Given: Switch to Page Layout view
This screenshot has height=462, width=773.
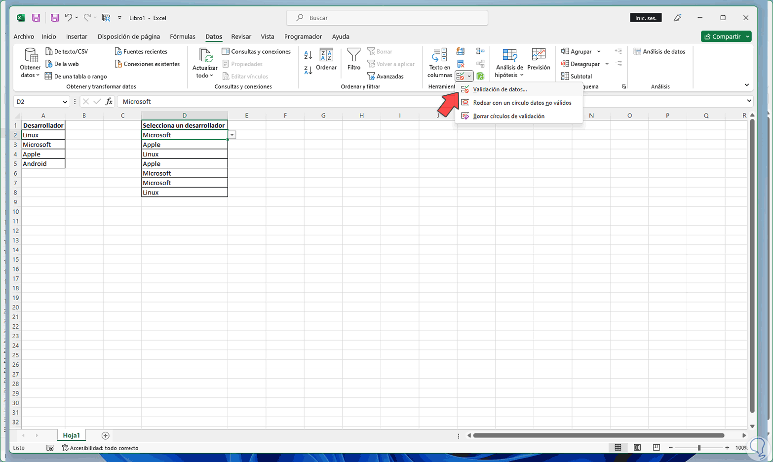Looking at the screenshot, I should (637, 448).
